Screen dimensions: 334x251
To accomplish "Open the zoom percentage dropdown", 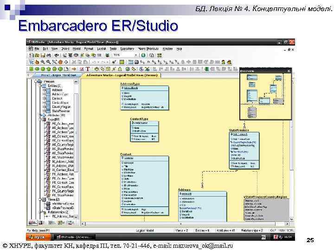I will pos(135,55).
